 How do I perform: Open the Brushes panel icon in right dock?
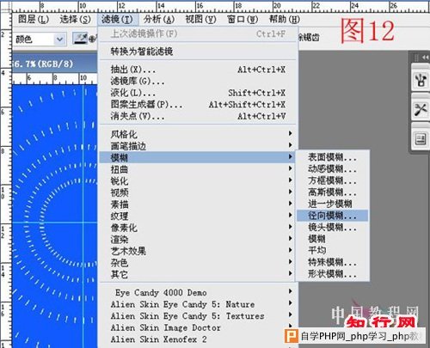pyautogui.click(x=421, y=80)
